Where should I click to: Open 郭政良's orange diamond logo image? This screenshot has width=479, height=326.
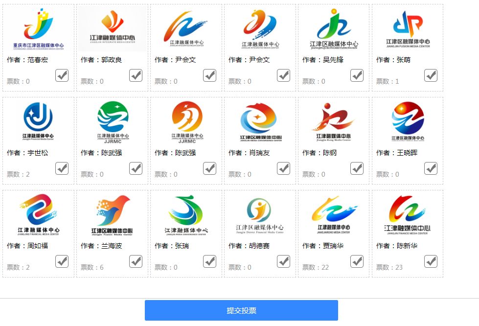pyautogui.click(x=113, y=29)
